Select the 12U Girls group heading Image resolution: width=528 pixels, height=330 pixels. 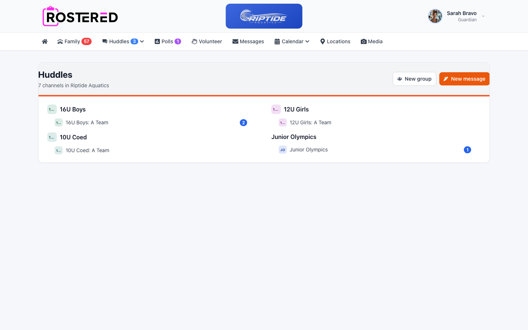[296, 109]
